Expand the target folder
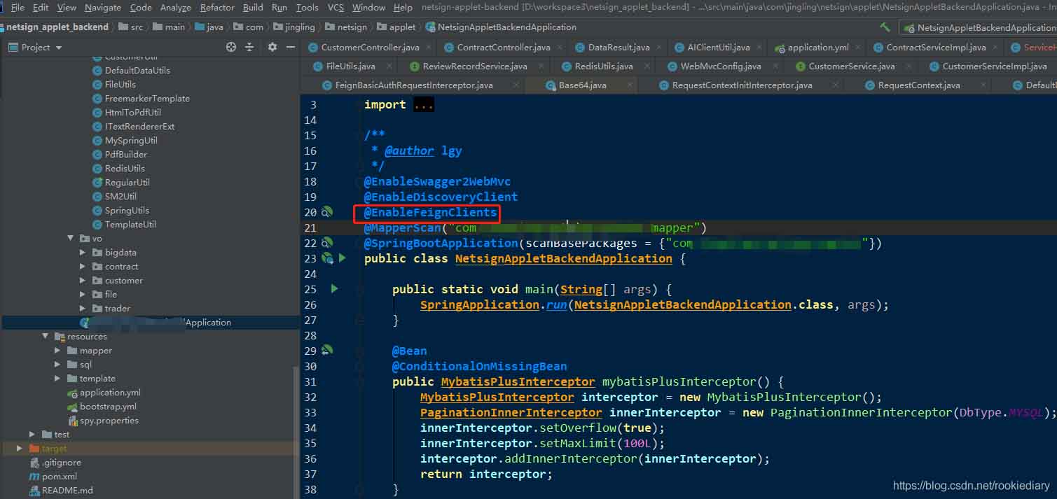Image resolution: width=1057 pixels, height=499 pixels. [x=20, y=449]
